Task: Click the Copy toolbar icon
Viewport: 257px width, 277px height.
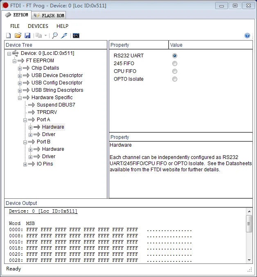Action: [x=39, y=36]
